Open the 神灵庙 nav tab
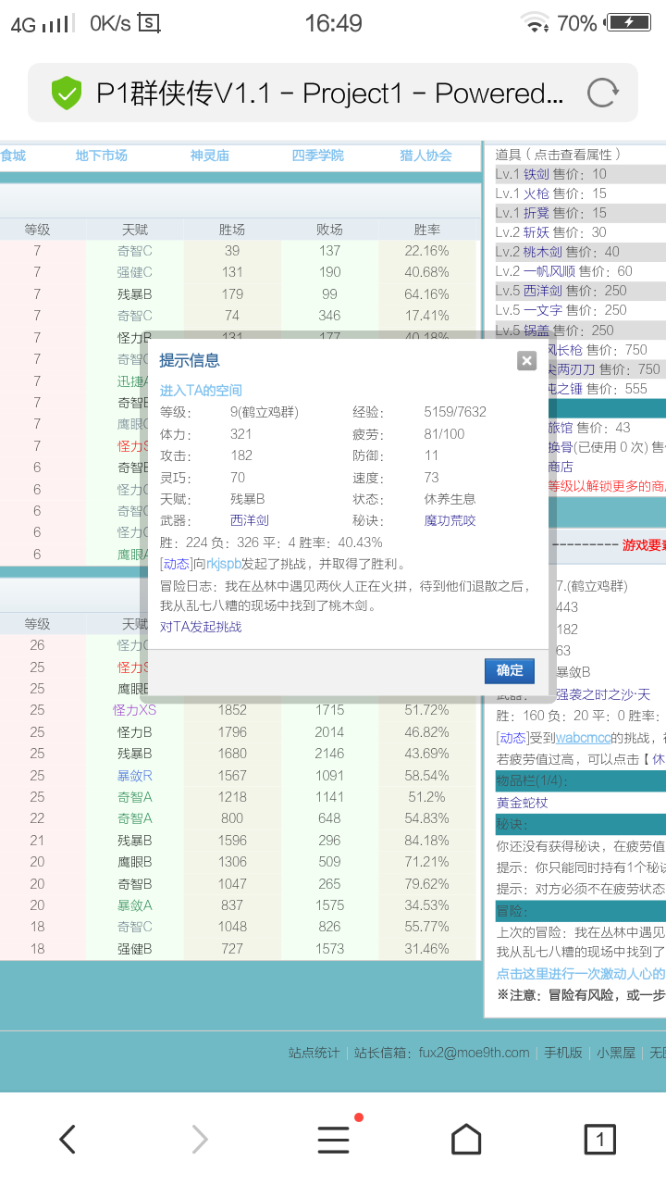 (210, 156)
